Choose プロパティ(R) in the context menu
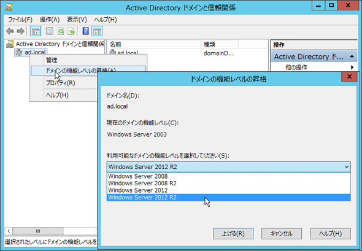The height and width of the screenshot is (251, 362). click(x=61, y=83)
